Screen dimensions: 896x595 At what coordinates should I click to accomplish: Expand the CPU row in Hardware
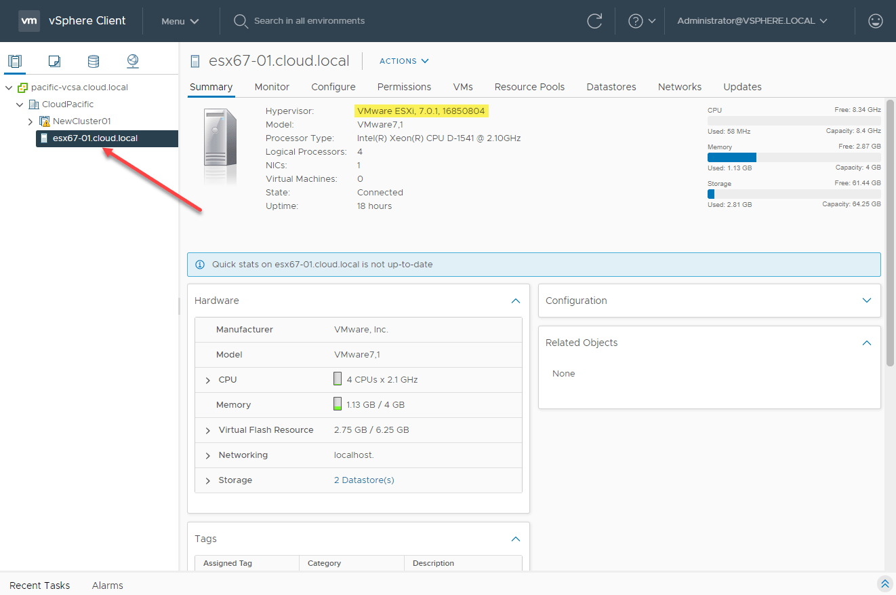(208, 380)
